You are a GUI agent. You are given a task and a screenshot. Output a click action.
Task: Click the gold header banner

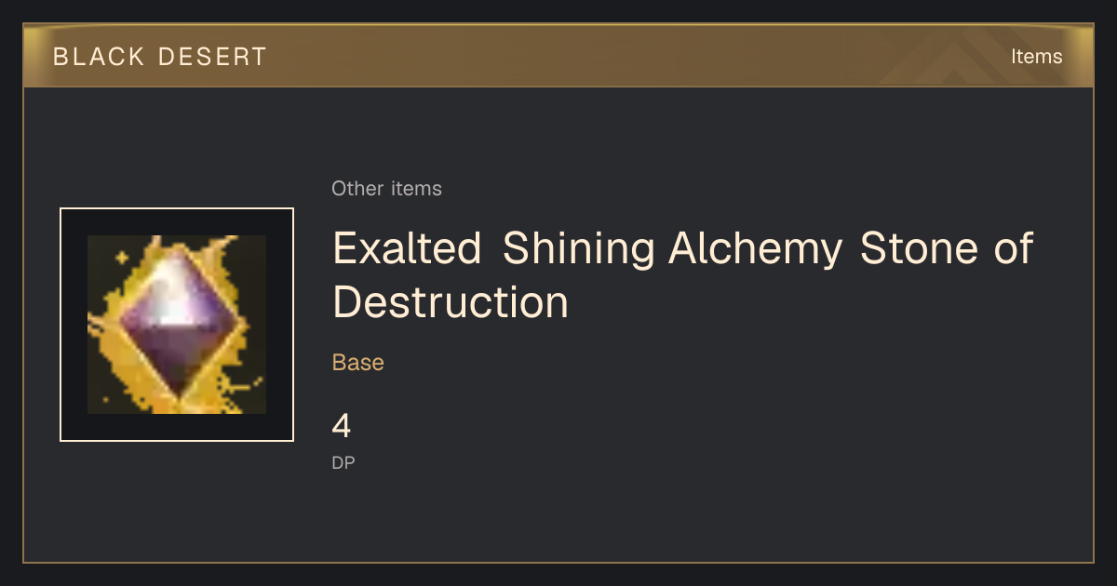[558, 56]
